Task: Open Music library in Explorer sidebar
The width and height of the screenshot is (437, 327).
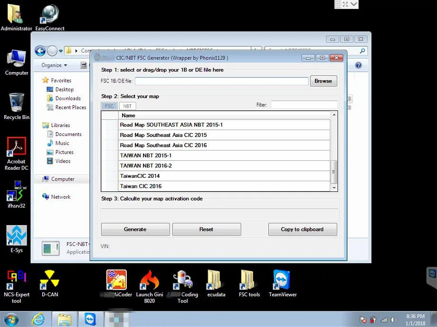Action: (58, 143)
